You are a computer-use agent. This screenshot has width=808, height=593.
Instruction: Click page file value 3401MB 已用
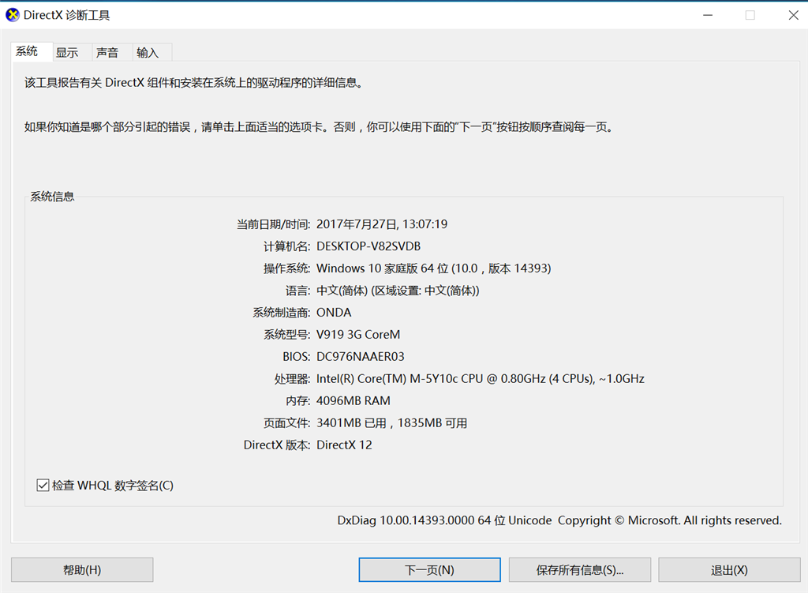pyautogui.click(x=391, y=422)
